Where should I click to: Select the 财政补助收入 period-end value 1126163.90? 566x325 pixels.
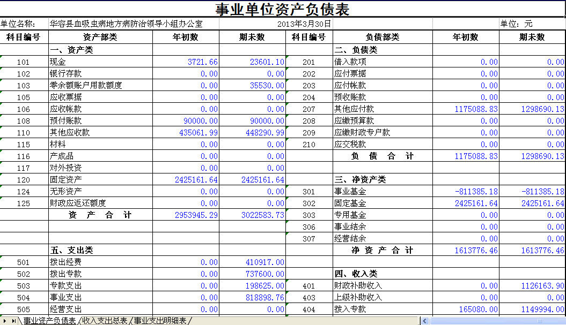[532, 286]
